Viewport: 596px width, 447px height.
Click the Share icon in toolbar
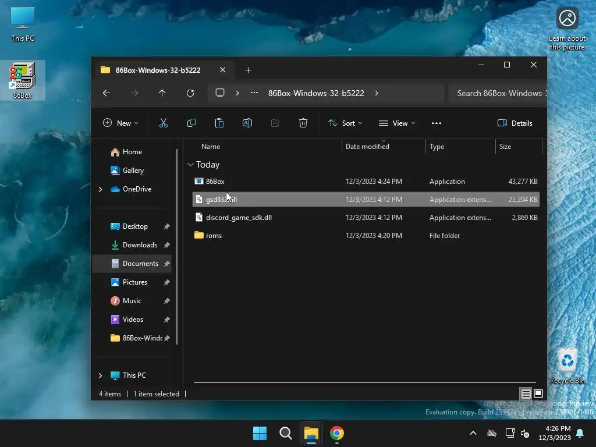pos(275,123)
